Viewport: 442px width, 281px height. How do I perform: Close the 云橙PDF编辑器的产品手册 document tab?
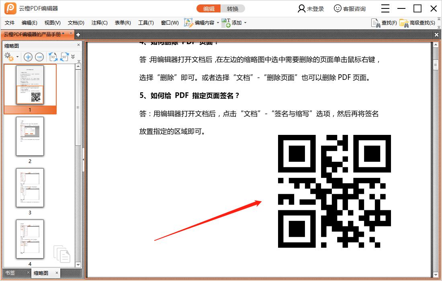(x=71, y=33)
